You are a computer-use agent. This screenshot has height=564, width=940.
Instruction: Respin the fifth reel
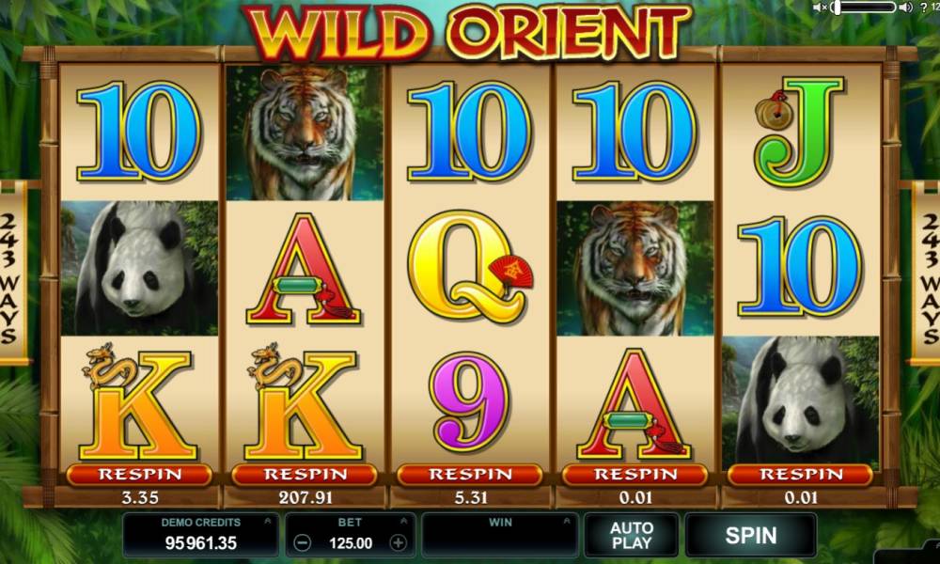(x=801, y=475)
